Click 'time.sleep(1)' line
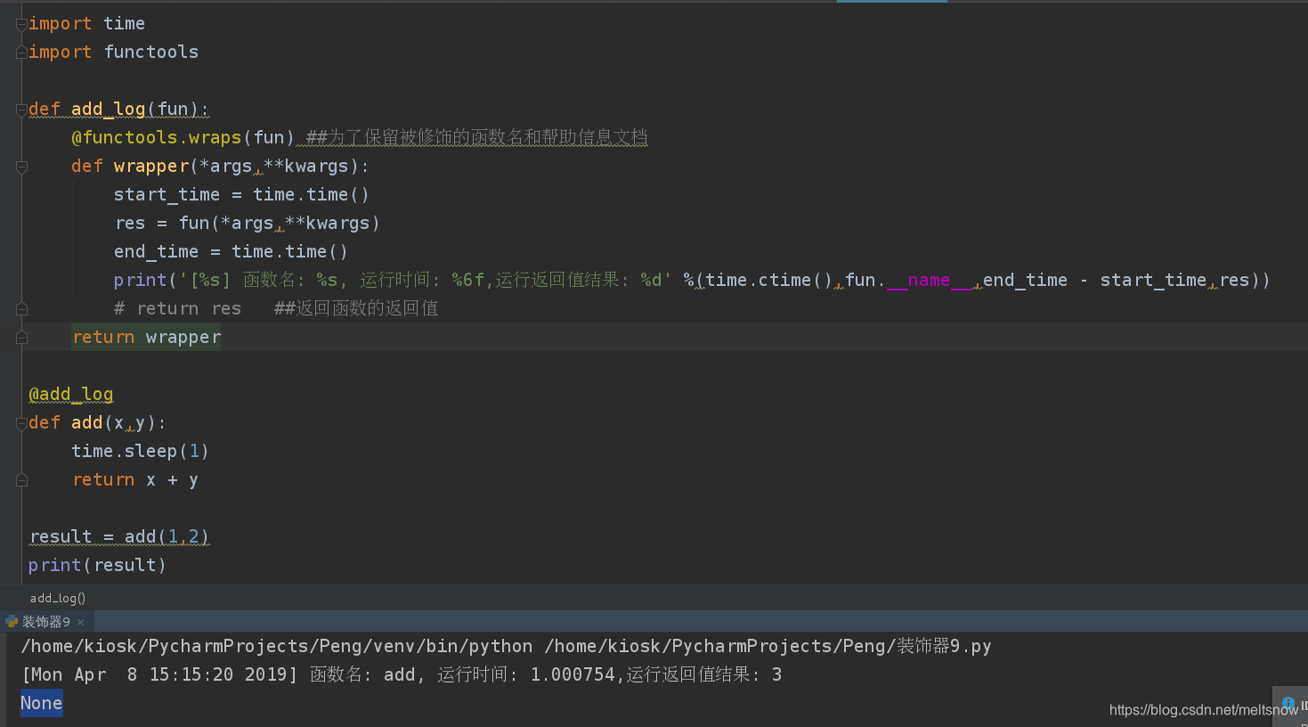Viewport: 1308px width, 727px height. (140, 451)
